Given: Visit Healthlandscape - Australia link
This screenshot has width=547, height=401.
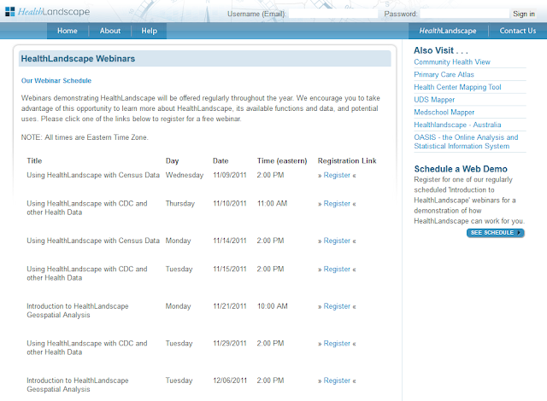Looking at the screenshot, I should (x=457, y=125).
